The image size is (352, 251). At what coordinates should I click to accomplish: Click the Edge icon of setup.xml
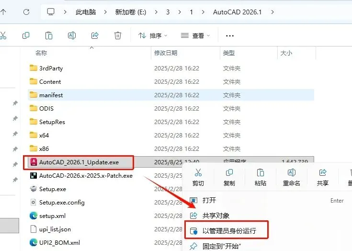click(x=34, y=216)
